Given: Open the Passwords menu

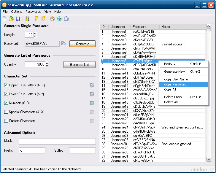Looking at the screenshot, I should coord(33,12).
